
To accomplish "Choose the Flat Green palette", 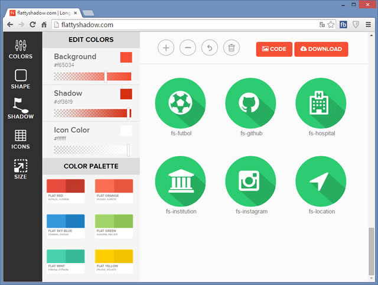I will pos(114,226).
